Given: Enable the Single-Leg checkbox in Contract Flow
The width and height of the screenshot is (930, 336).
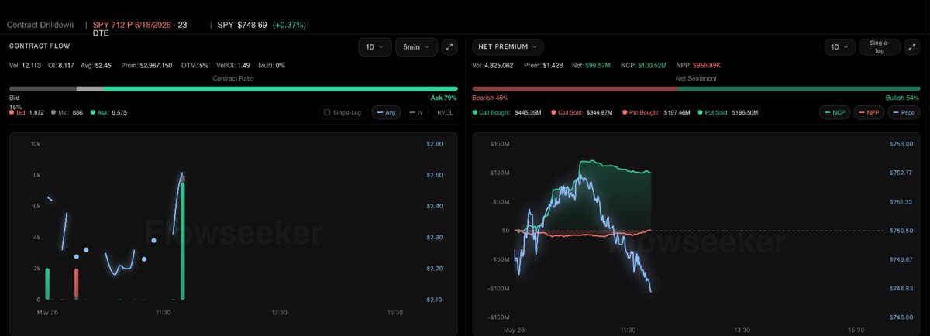Looking at the screenshot, I should [x=327, y=112].
